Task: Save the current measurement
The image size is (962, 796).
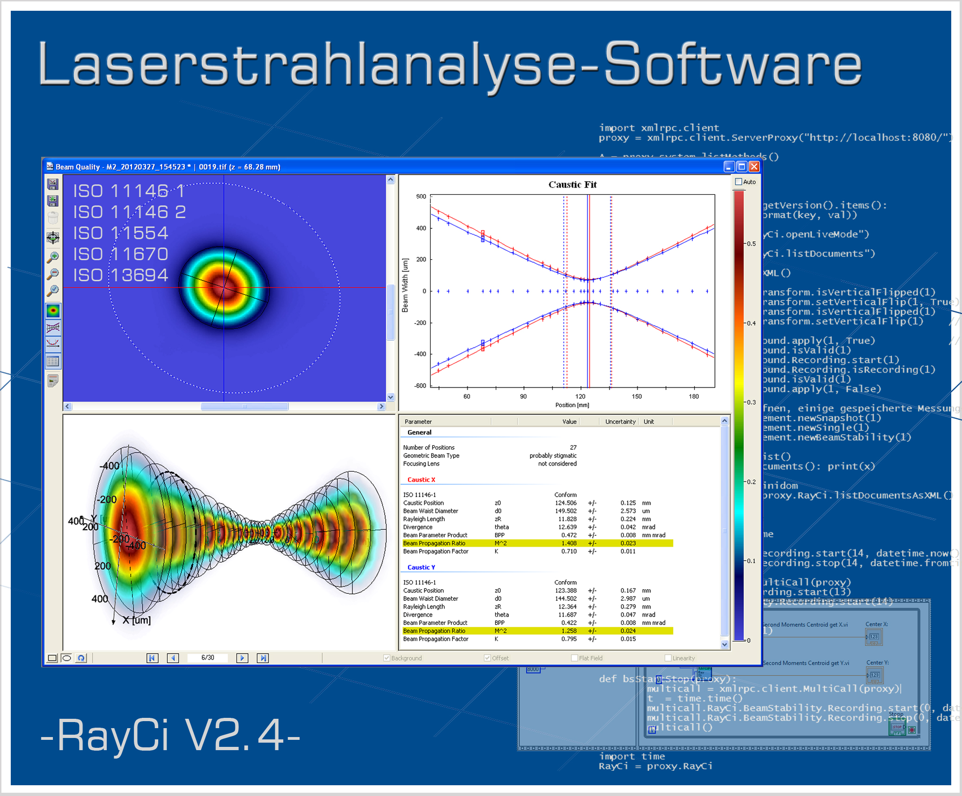Action: (x=53, y=184)
